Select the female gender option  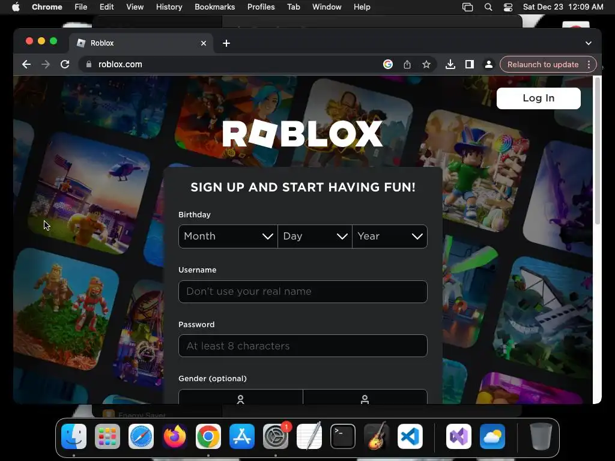pos(240,397)
